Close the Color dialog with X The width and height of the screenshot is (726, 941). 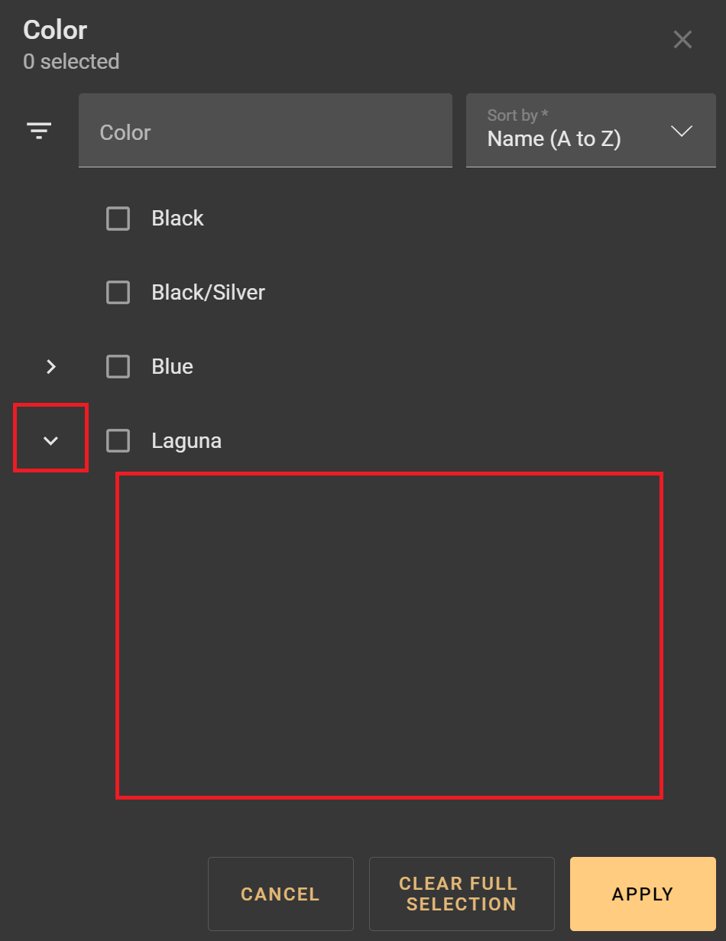pyautogui.click(x=682, y=40)
